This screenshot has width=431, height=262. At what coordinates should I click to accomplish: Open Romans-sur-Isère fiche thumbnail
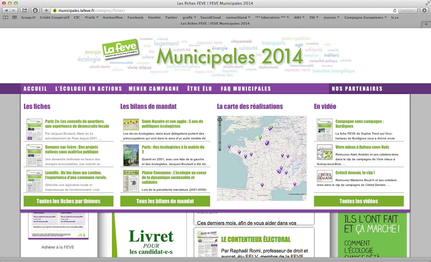[34, 155]
